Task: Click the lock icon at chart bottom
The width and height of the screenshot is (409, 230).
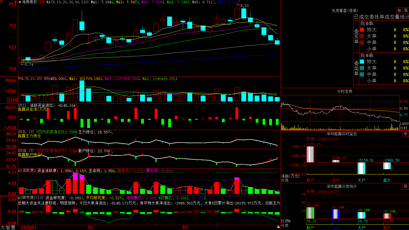Action: (278, 227)
